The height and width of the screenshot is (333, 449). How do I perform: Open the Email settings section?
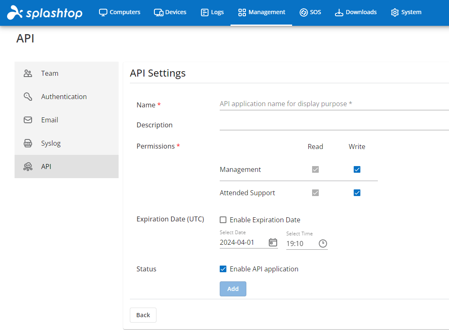point(50,119)
